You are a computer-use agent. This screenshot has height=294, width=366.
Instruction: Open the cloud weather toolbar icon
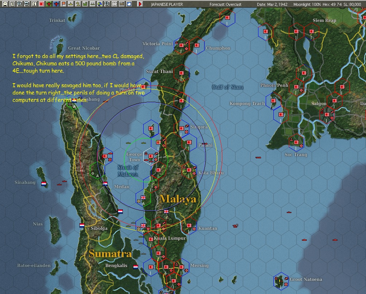tap(129, 4)
